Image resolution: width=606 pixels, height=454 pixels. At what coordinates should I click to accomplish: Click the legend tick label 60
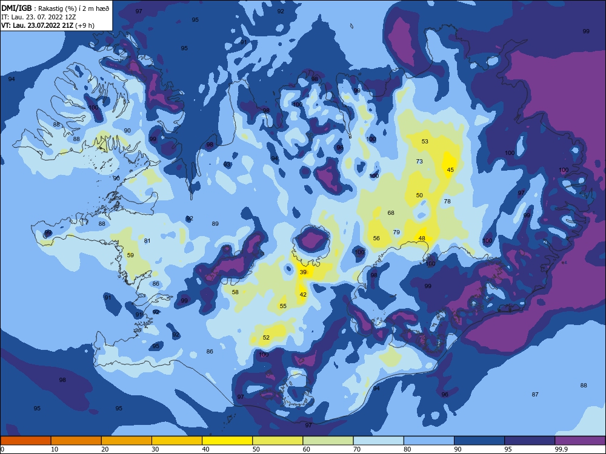[307, 449]
